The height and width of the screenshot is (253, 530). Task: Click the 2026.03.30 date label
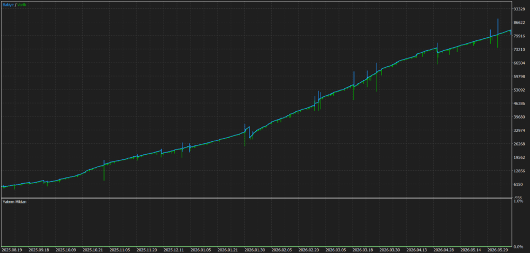coord(390,250)
